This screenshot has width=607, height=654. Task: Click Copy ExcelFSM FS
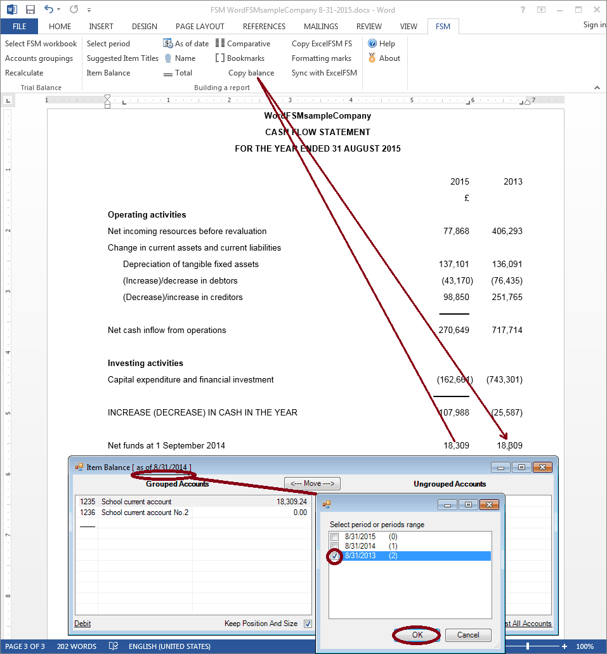pyautogui.click(x=322, y=43)
